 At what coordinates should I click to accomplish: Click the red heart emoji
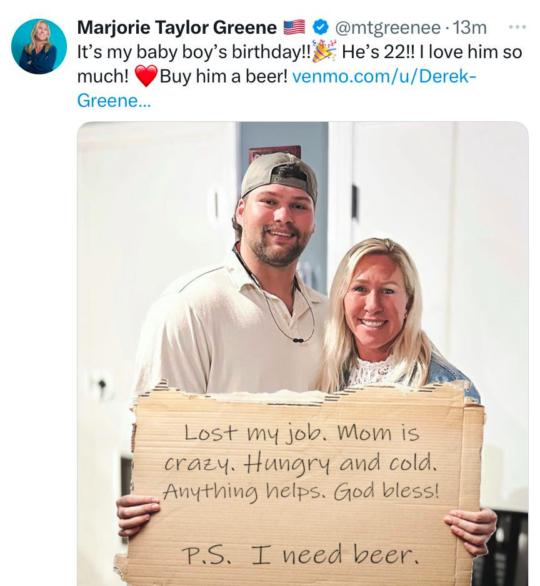coord(146,76)
